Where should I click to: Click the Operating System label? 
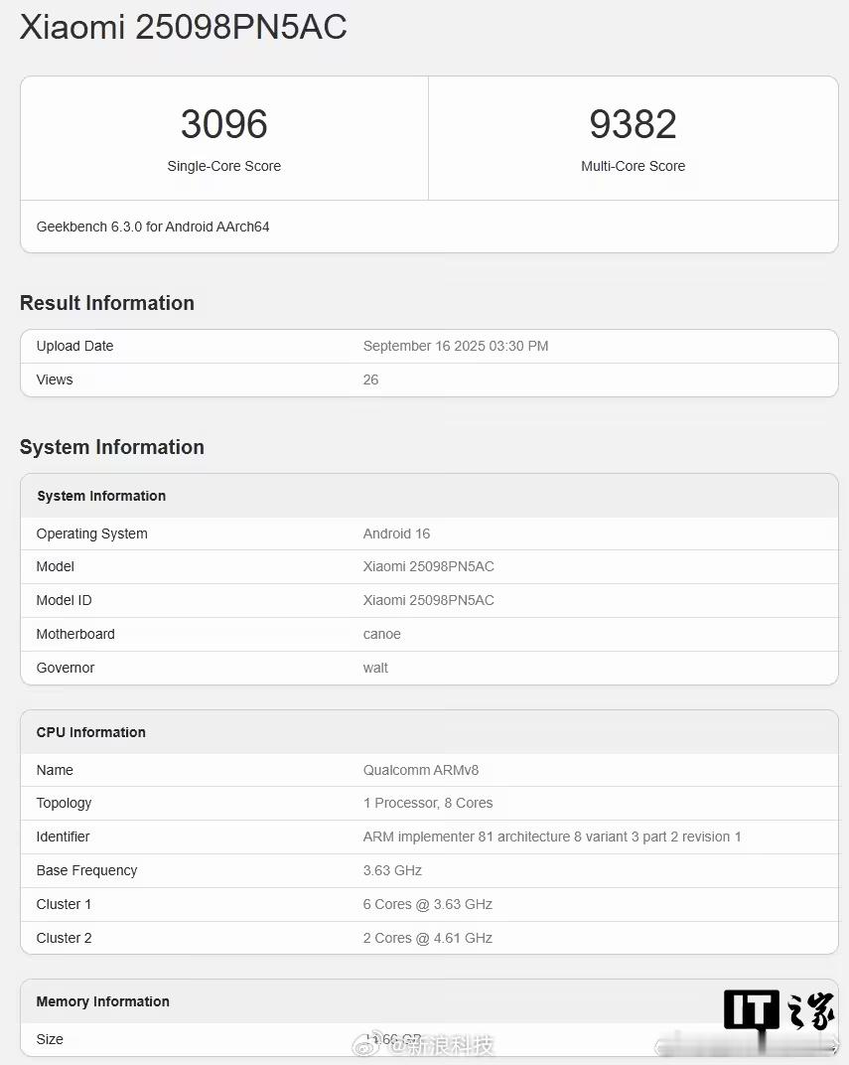point(91,533)
